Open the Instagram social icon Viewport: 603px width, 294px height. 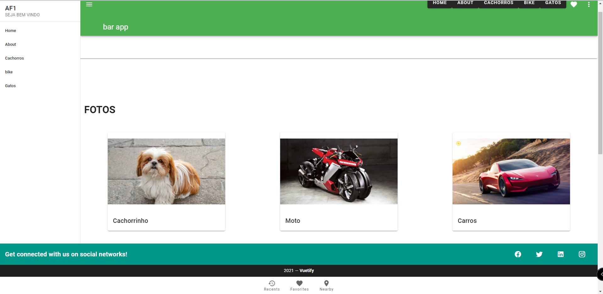click(582, 254)
